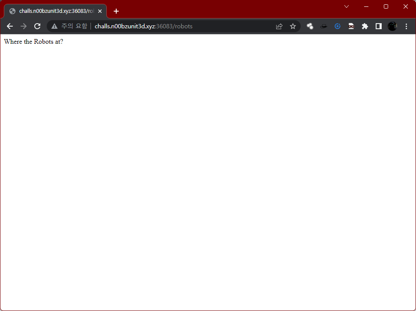Minimize the browser window
This screenshot has height=311, width=416.
[366, 6]
